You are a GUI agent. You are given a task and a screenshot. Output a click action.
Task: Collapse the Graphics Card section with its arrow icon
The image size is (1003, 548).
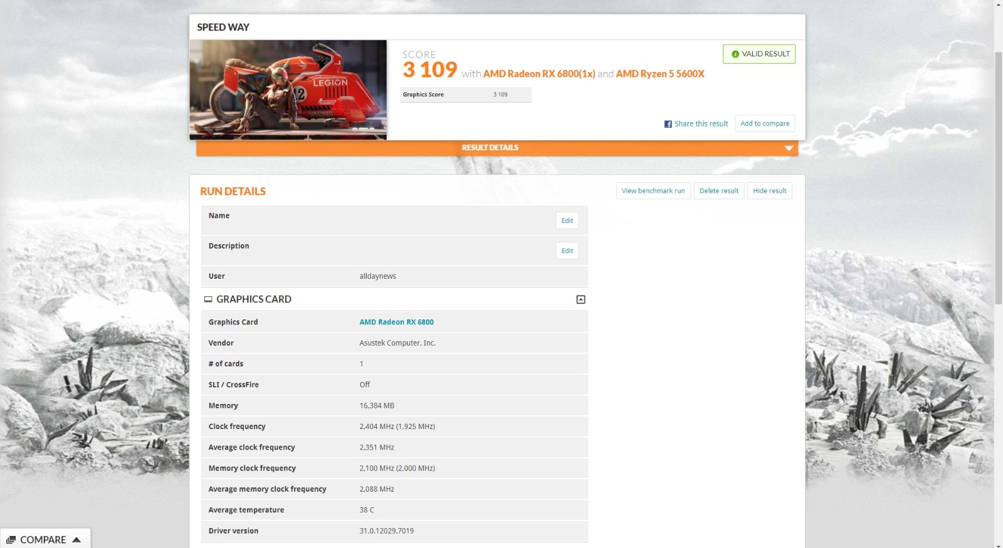tap(580, 299)
